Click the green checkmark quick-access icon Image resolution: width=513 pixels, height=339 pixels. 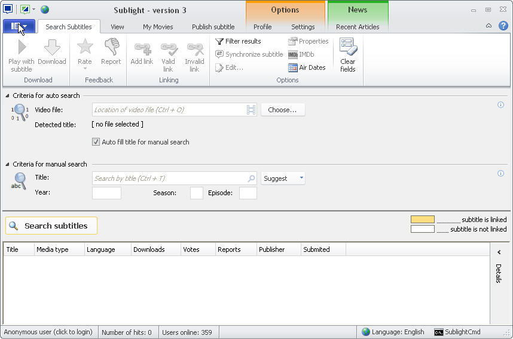pyautogui.click(x=25, y=9)
